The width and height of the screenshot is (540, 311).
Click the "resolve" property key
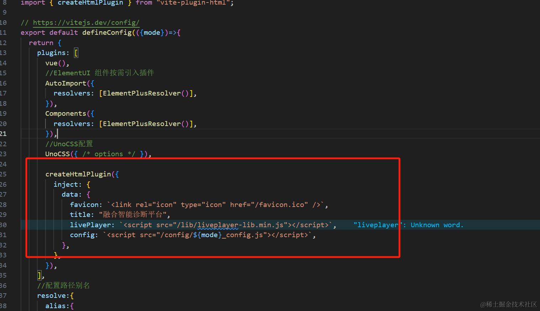pos(51,296)
